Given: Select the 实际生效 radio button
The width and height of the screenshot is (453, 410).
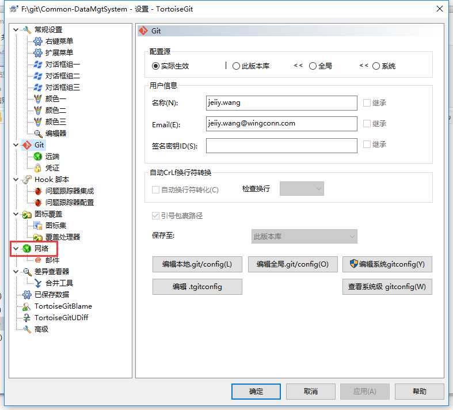Looking at the screenshot, I should (155, 66).
